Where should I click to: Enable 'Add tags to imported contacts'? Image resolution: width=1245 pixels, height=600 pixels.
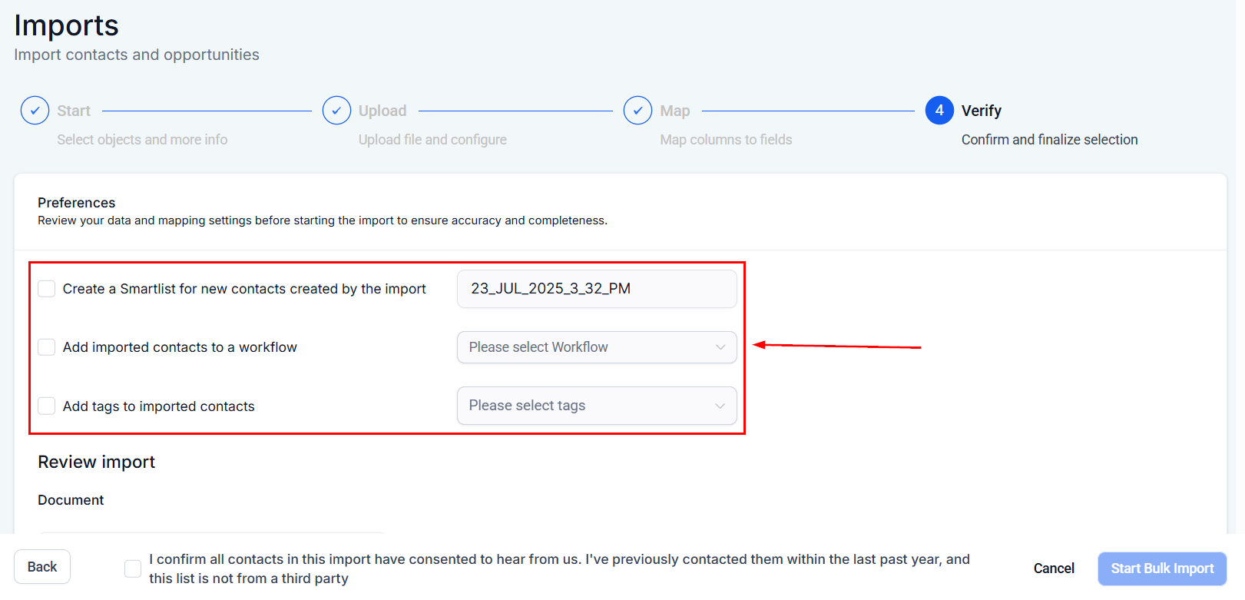[x=46, y=406]
